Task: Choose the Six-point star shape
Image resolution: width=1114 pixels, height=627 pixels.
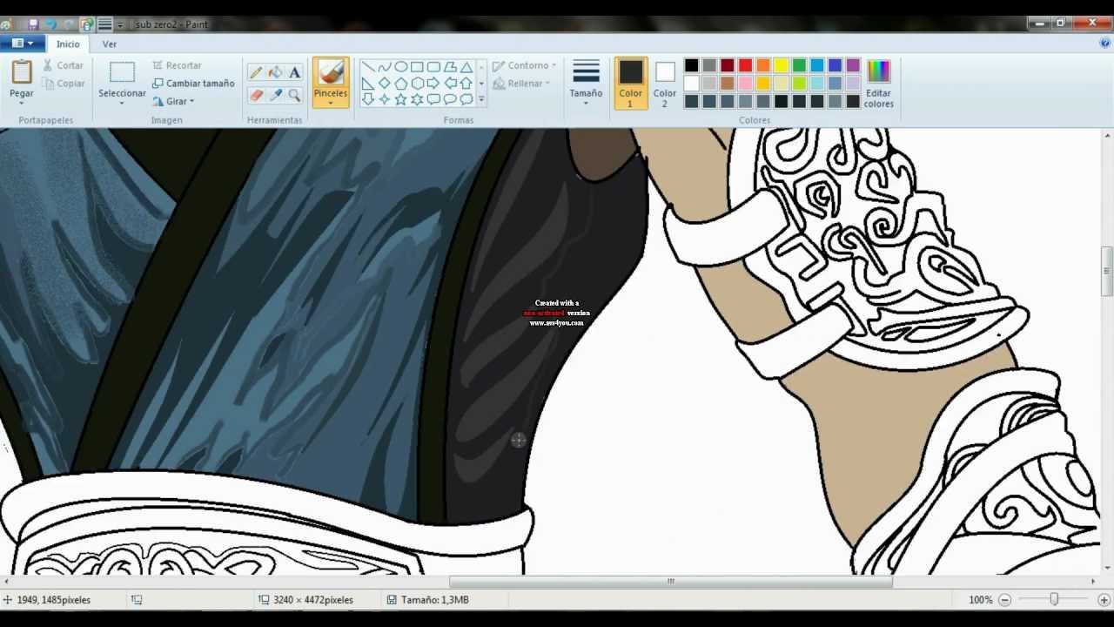Action: (417, 100)
